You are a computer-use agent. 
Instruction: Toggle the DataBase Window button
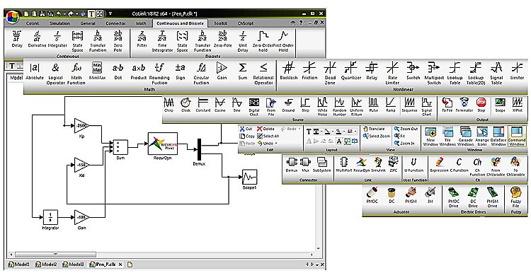(498, 136)
